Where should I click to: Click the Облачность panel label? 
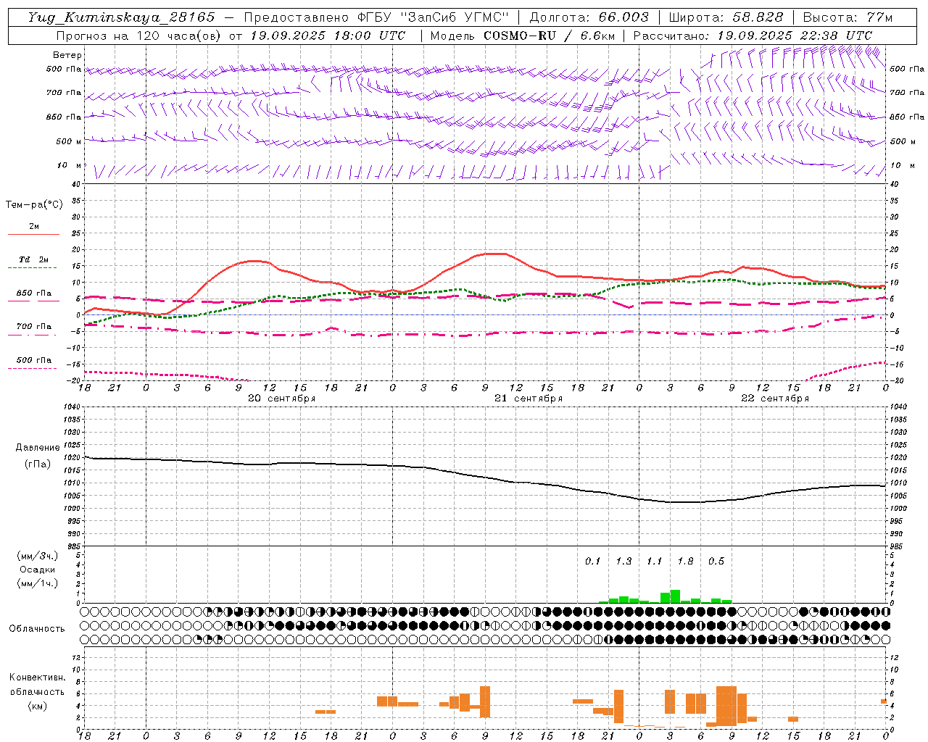(x=37, y=628)
